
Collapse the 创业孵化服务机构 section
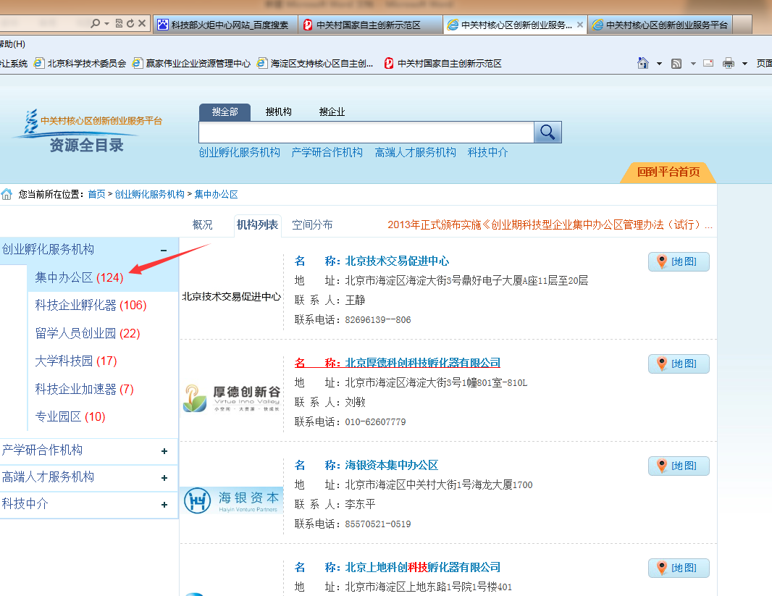[164, 251]
